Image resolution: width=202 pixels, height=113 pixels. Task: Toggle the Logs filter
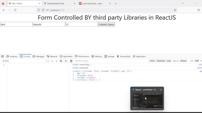point(169,61)
